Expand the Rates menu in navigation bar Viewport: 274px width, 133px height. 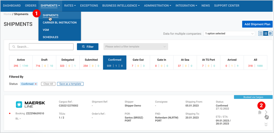tap(70, 6)
